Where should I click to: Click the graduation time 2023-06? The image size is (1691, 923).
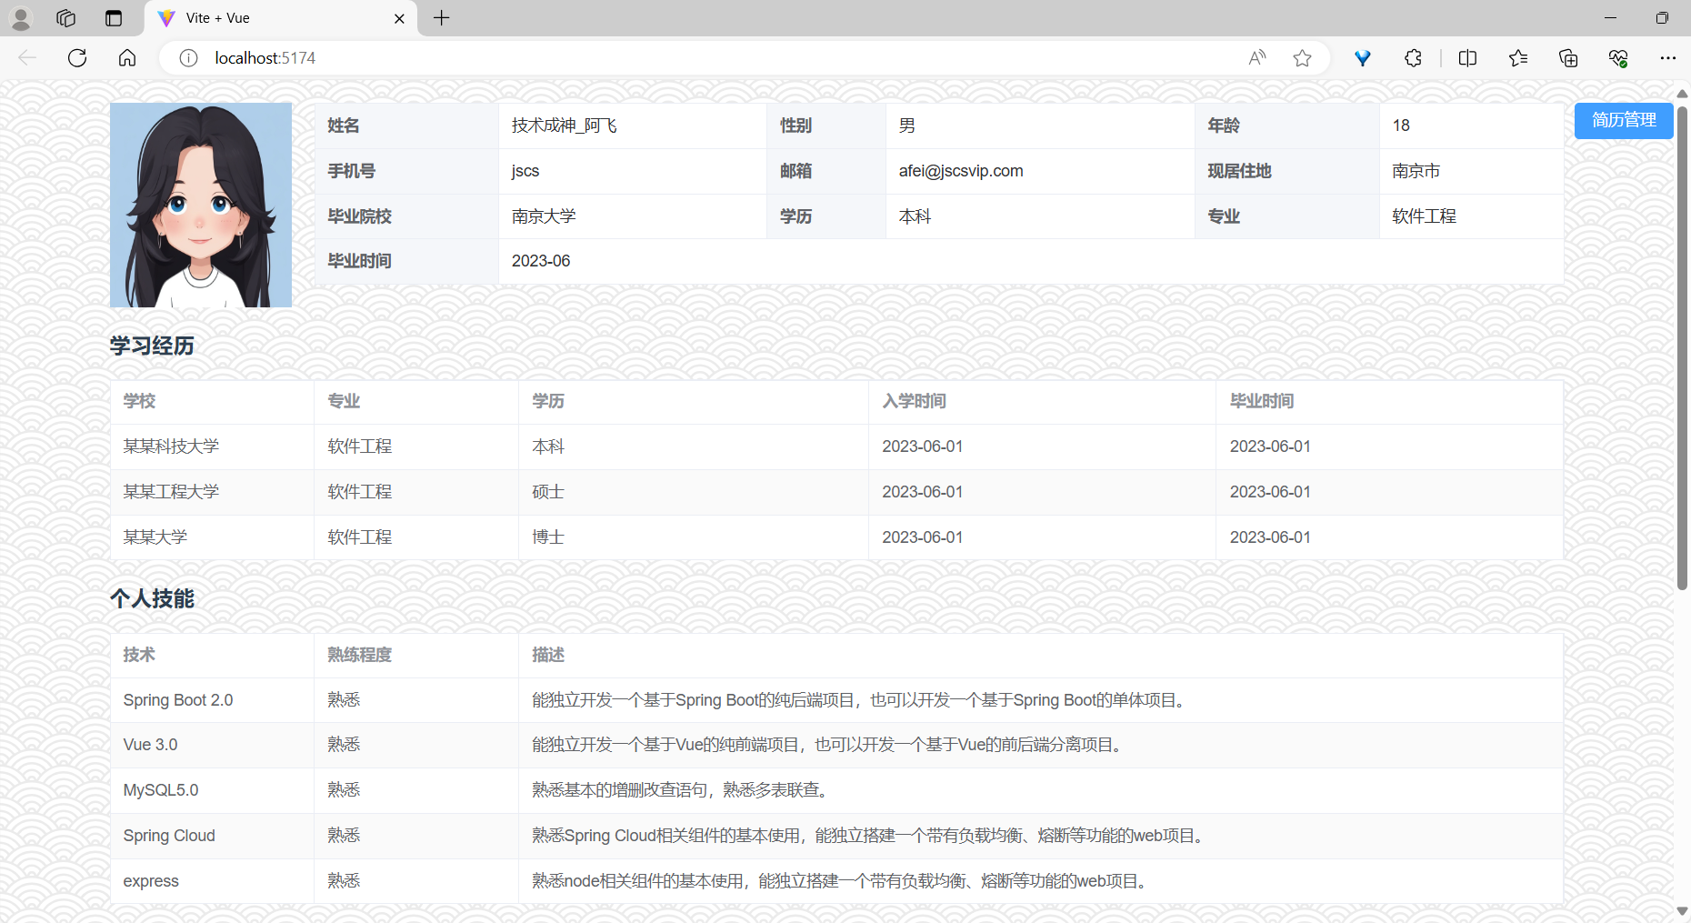pos(541,261)
